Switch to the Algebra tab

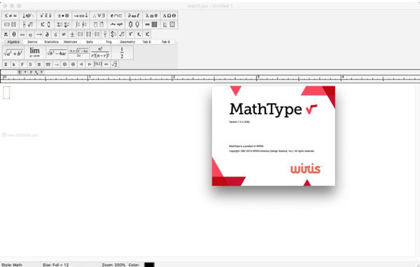tap(13, 42)
